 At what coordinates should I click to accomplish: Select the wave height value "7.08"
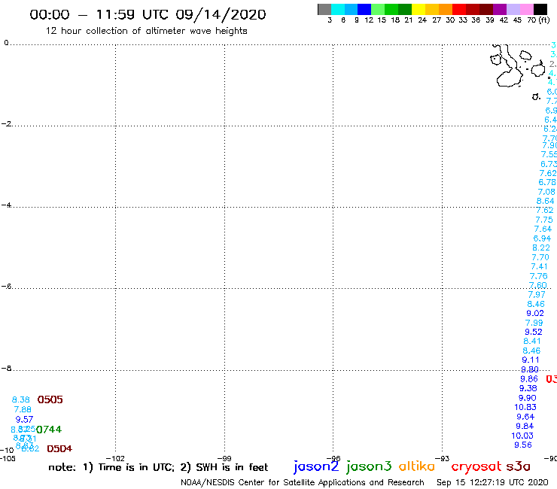pos(546,192)
